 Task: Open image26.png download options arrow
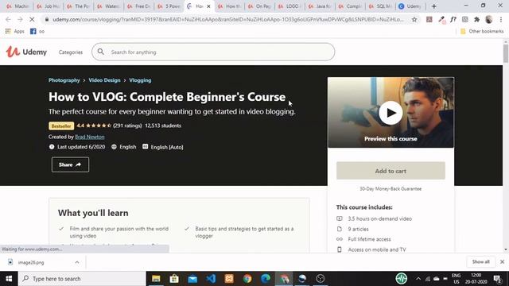[x=77, y=262]
